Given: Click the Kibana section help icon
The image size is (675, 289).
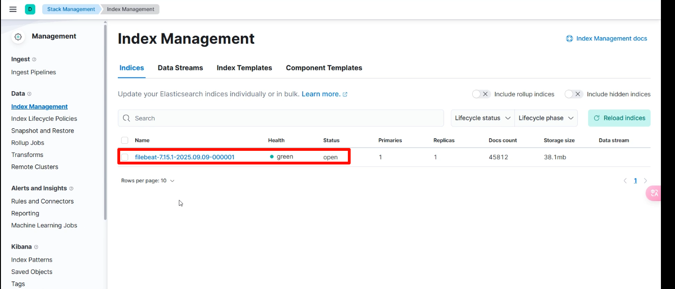Looking at the screenshot, I should [x=36, y=247].
